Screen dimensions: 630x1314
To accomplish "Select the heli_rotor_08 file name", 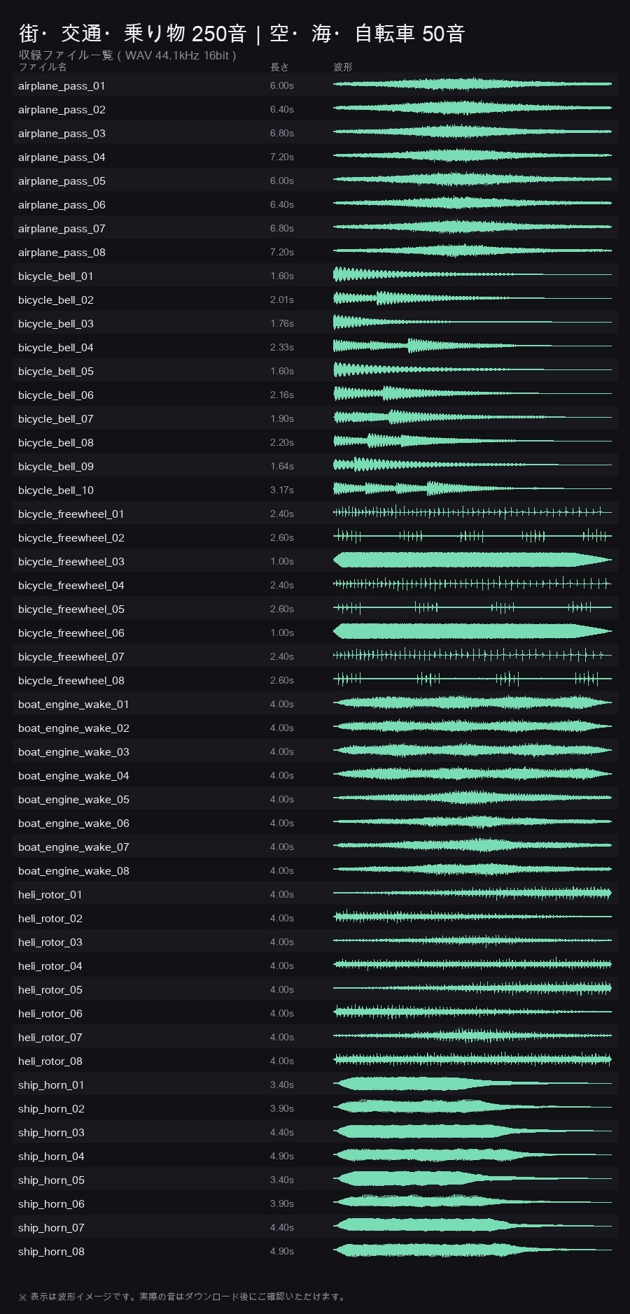I will (50, 1061).
